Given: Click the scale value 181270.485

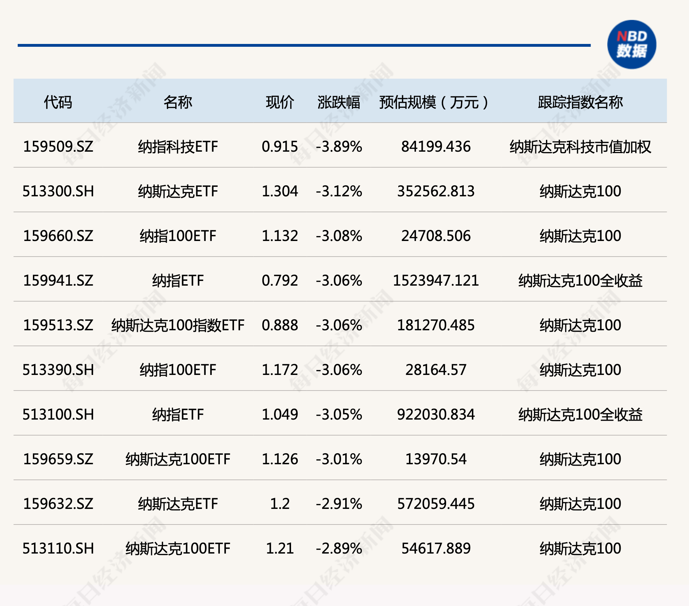Looking at the screenshot, I should tap(436, 325).
